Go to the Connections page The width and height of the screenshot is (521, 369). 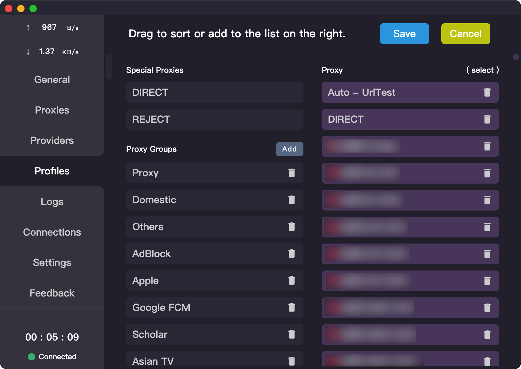[x=52, y=232]
